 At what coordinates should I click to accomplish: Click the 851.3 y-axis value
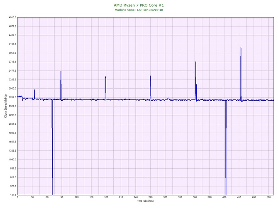tap(13, 168)
